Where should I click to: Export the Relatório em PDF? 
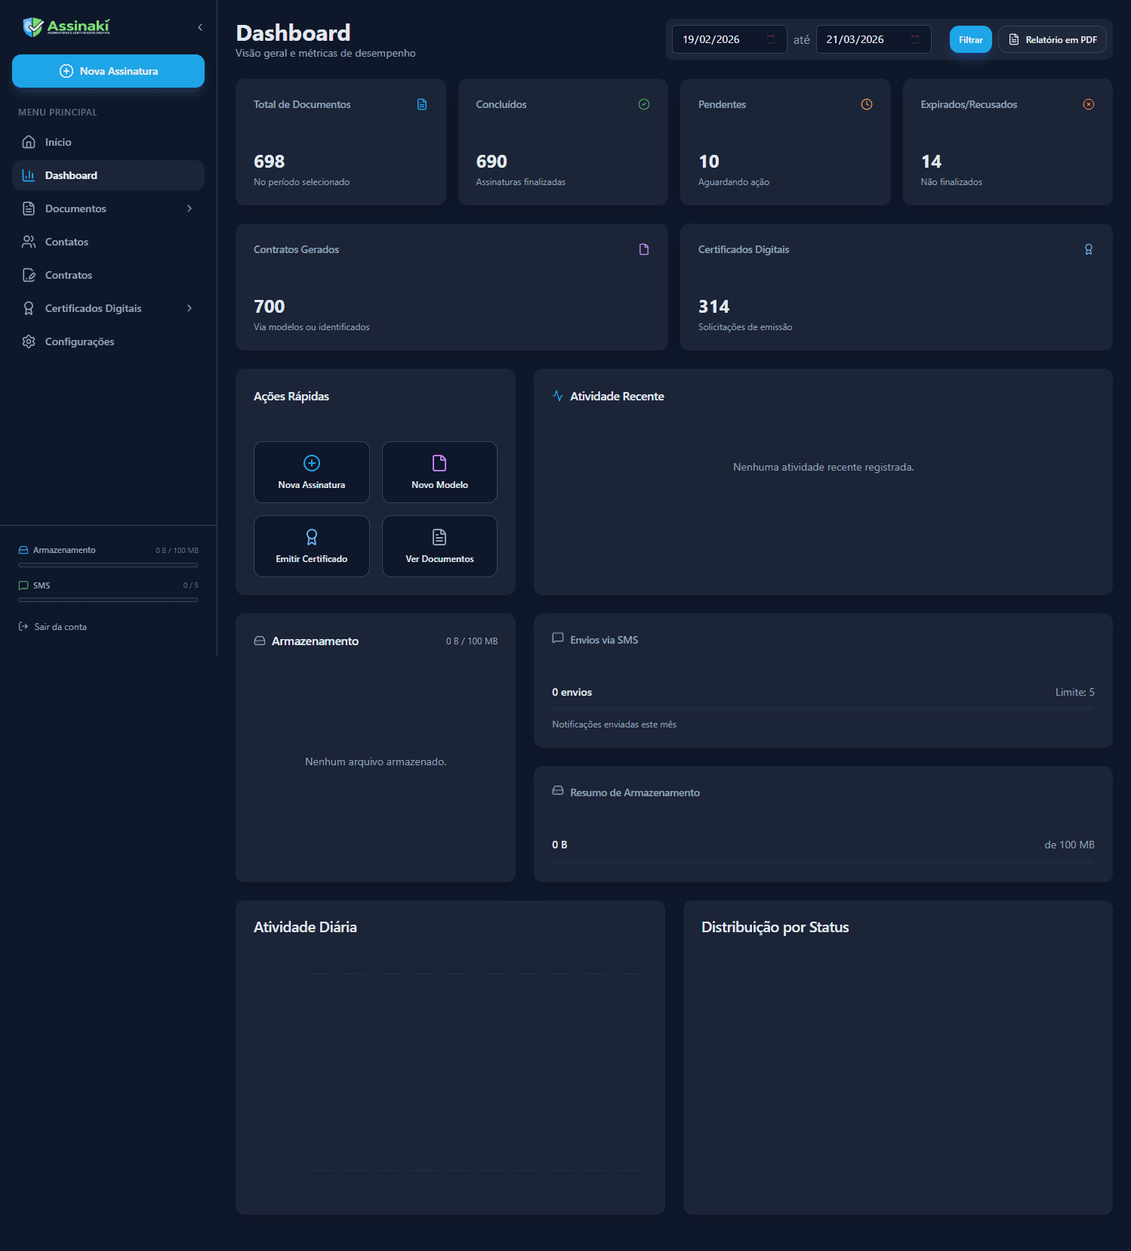[1052, 39]
